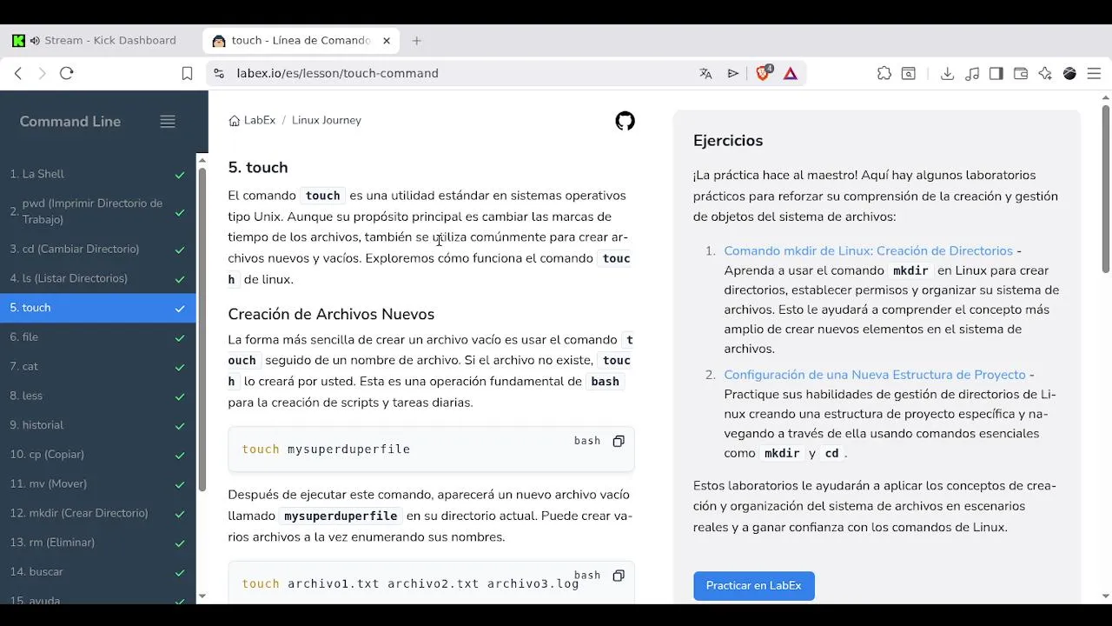Open lesson 6. file

pos(97,337)
